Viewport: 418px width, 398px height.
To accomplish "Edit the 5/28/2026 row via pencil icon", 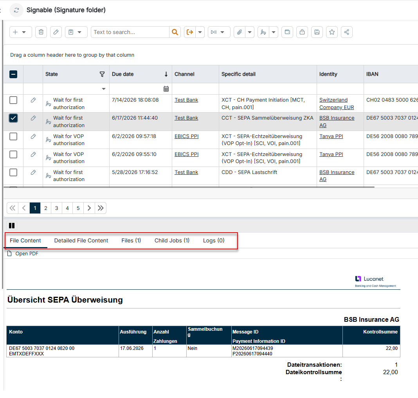I will coord(33,172).
